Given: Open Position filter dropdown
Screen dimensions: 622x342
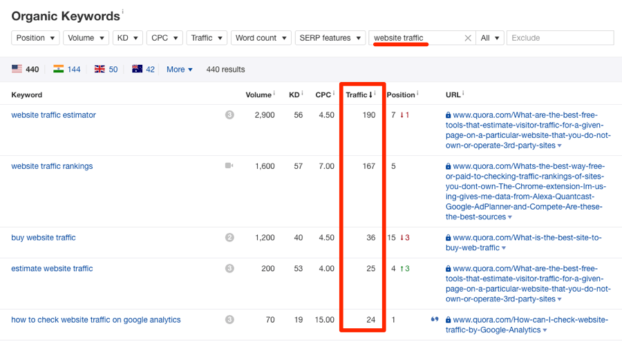Looking at the screenshot, I should click(35, 38).
